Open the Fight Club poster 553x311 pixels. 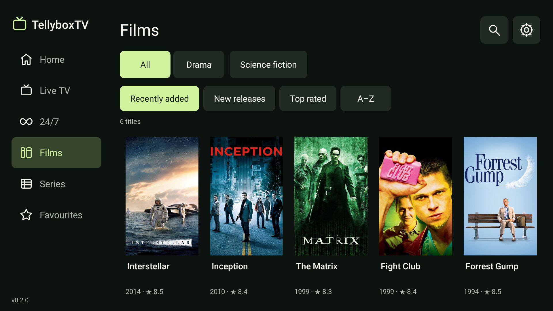pyautogui.click(x=416, y=196)
